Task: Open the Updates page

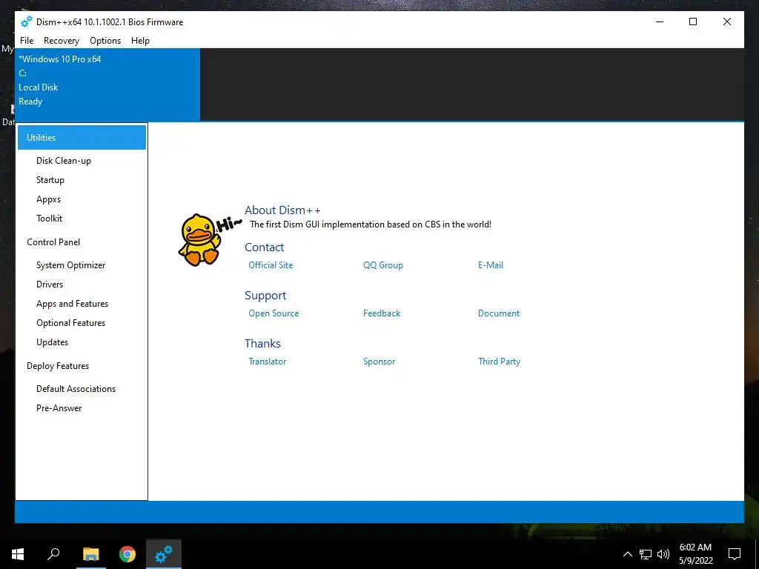Action: [x=53, y=342]
